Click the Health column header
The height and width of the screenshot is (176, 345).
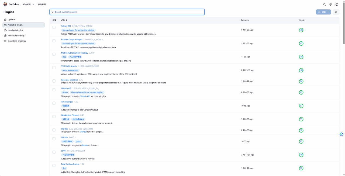(302, 20)
